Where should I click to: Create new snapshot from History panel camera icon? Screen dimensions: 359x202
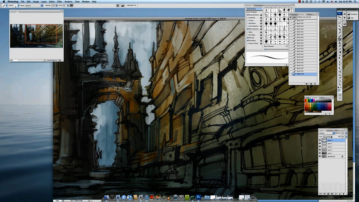point(311,84)
